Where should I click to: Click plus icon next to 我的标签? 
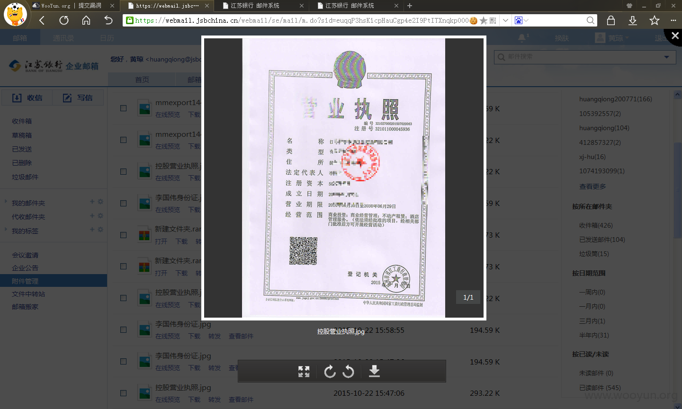tap(92, 230)
